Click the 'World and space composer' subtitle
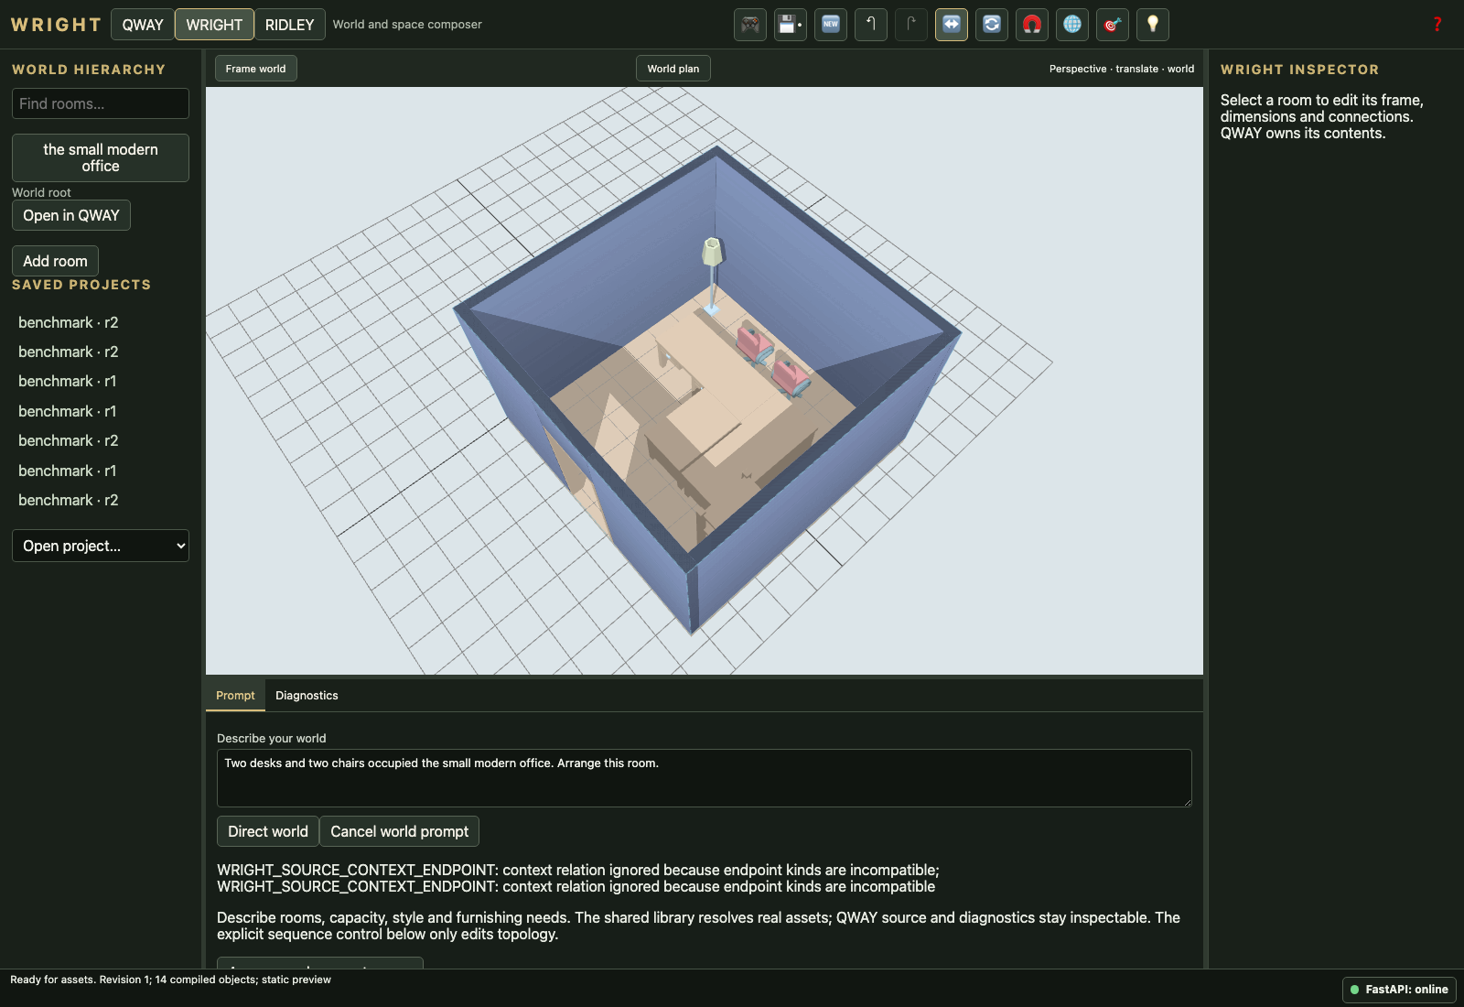Image resolution: width=1464 pixels, height=1007 pixels. pos(407,25)
